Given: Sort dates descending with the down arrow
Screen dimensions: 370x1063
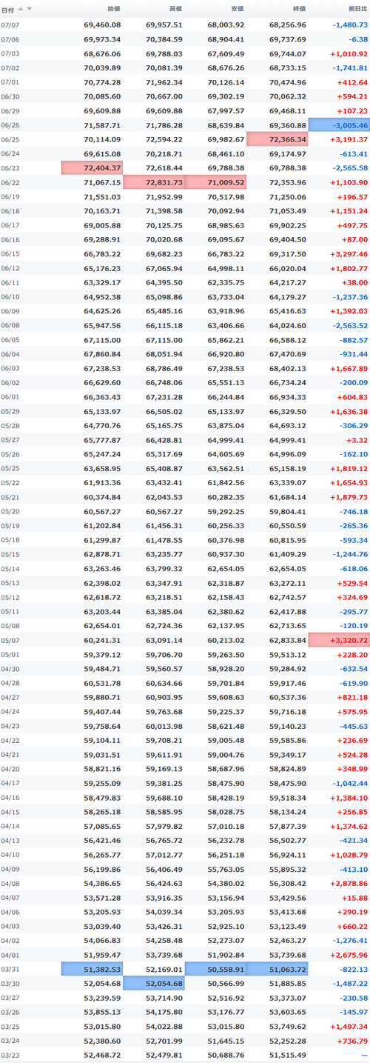Looking at the screenshot, I should point(30,9).
